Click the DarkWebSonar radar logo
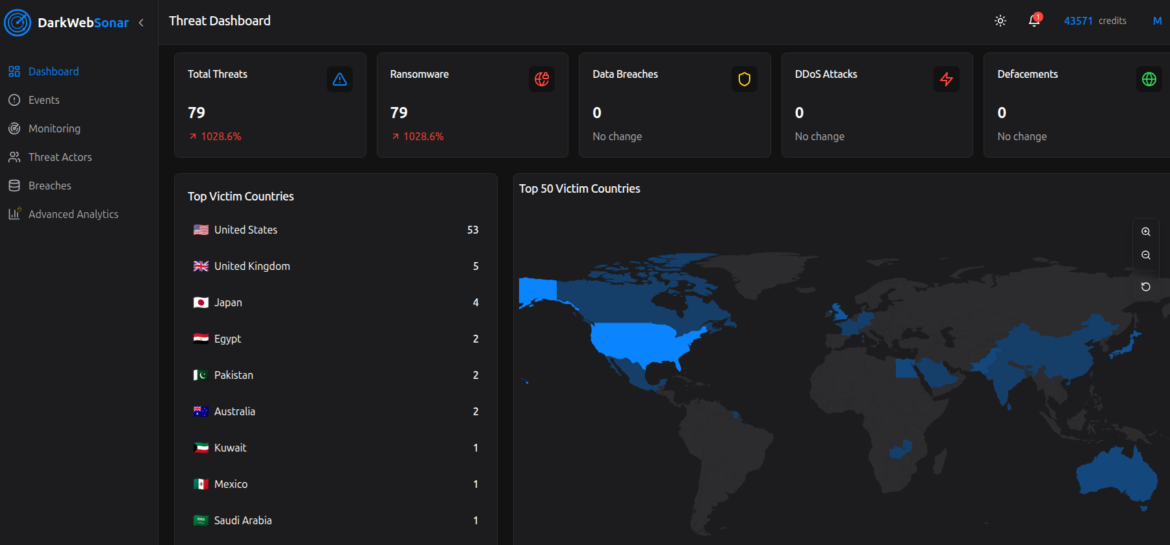The height and width of the screenshot is (545, 1170). [18, 23]
